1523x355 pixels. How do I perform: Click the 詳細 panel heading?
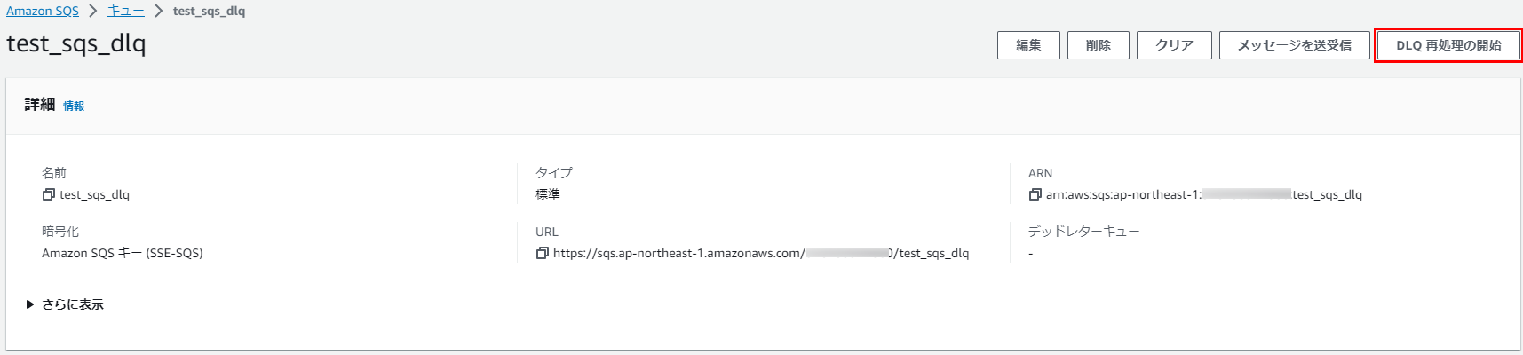pyautogui.click(x=40, y=105)
